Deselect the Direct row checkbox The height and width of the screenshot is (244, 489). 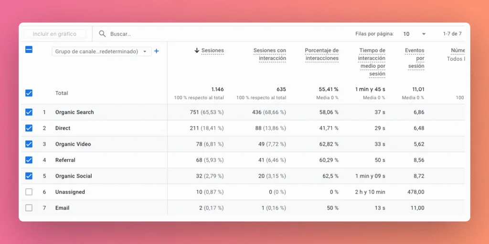point(29,128)
